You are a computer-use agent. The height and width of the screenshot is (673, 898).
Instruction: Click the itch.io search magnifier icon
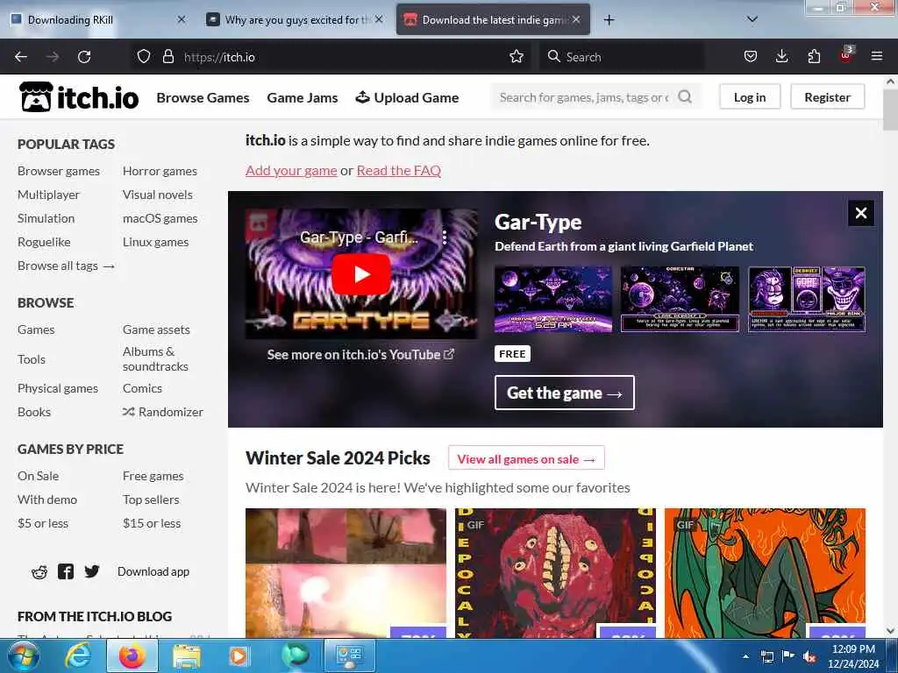click(x=685, y=97)
